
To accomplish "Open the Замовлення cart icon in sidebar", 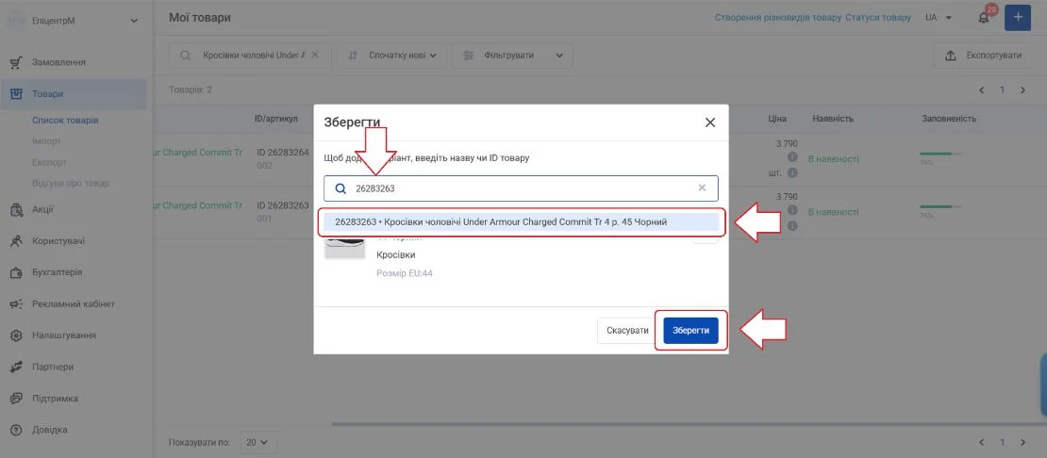I will click(x=17, y=62).
